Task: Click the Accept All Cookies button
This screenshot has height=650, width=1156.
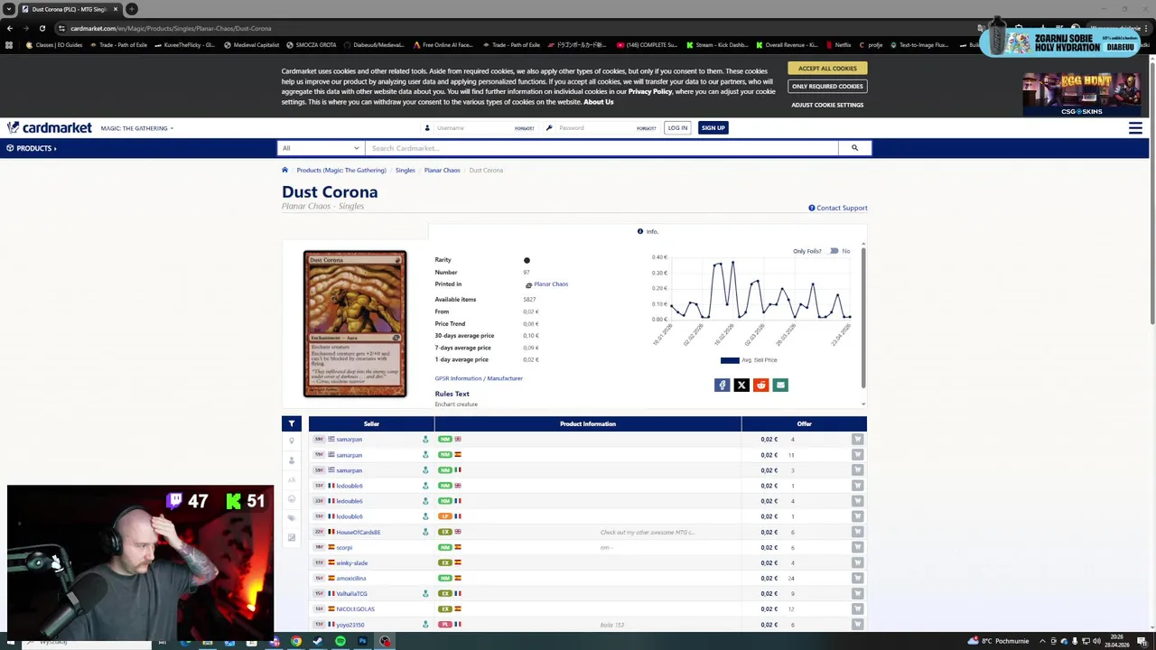Action: 827,69
